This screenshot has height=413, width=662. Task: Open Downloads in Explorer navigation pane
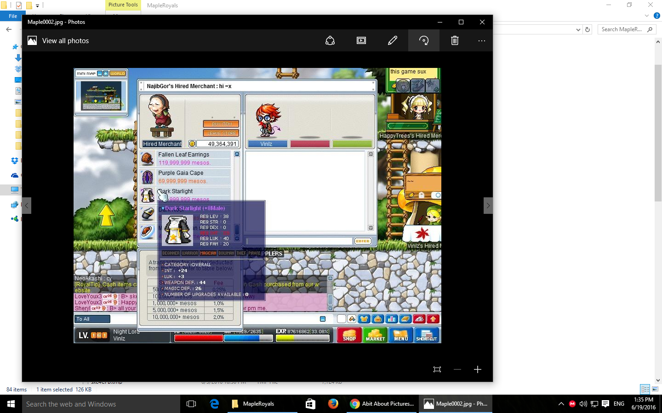pyautogui.click(x=18, y=58)
